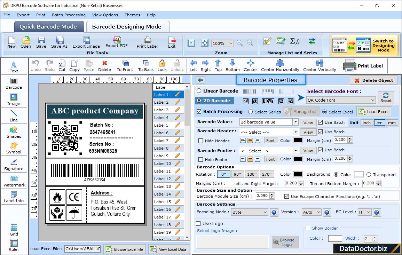
Task: Click the 1:1 actual size zoom icon
Action: coord(191,43)
